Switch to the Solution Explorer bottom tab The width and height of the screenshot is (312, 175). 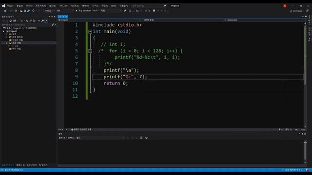pos(8,165)
